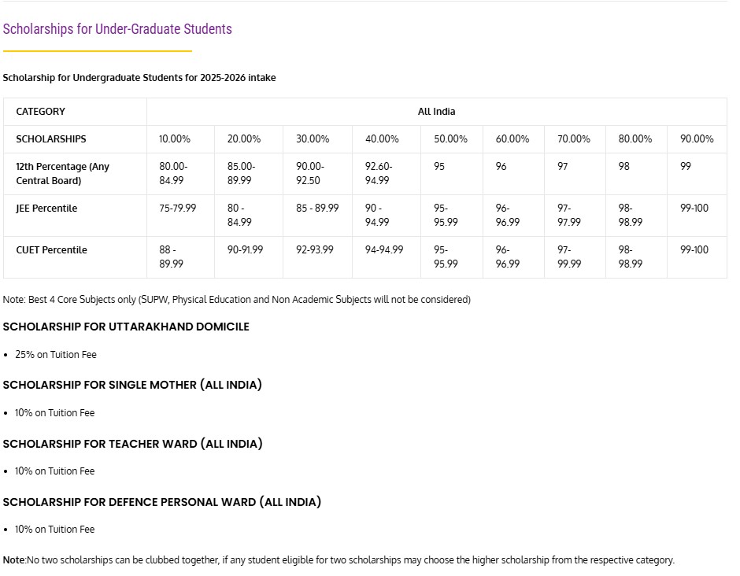
Task: Click the All India column header
Action: coord(437,112)
